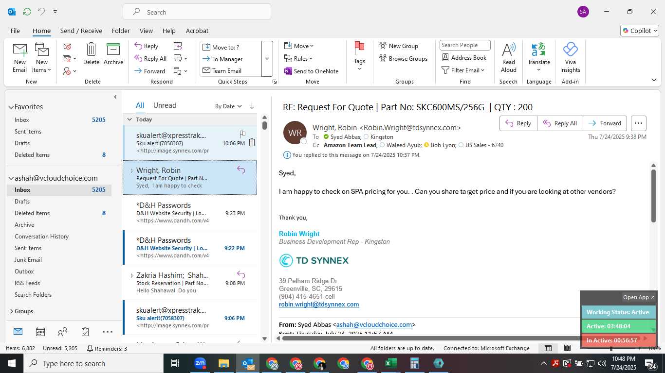Open the Clean Up dropdown
Screen dimensions: 665x373
70,59
